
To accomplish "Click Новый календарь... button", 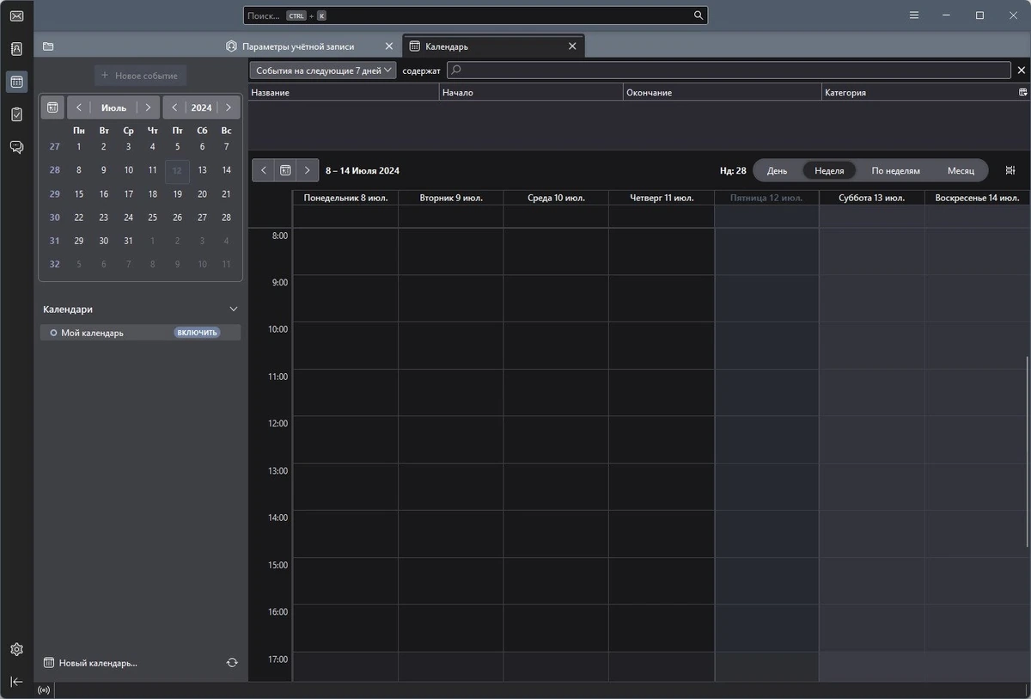I will click(90, 663).
